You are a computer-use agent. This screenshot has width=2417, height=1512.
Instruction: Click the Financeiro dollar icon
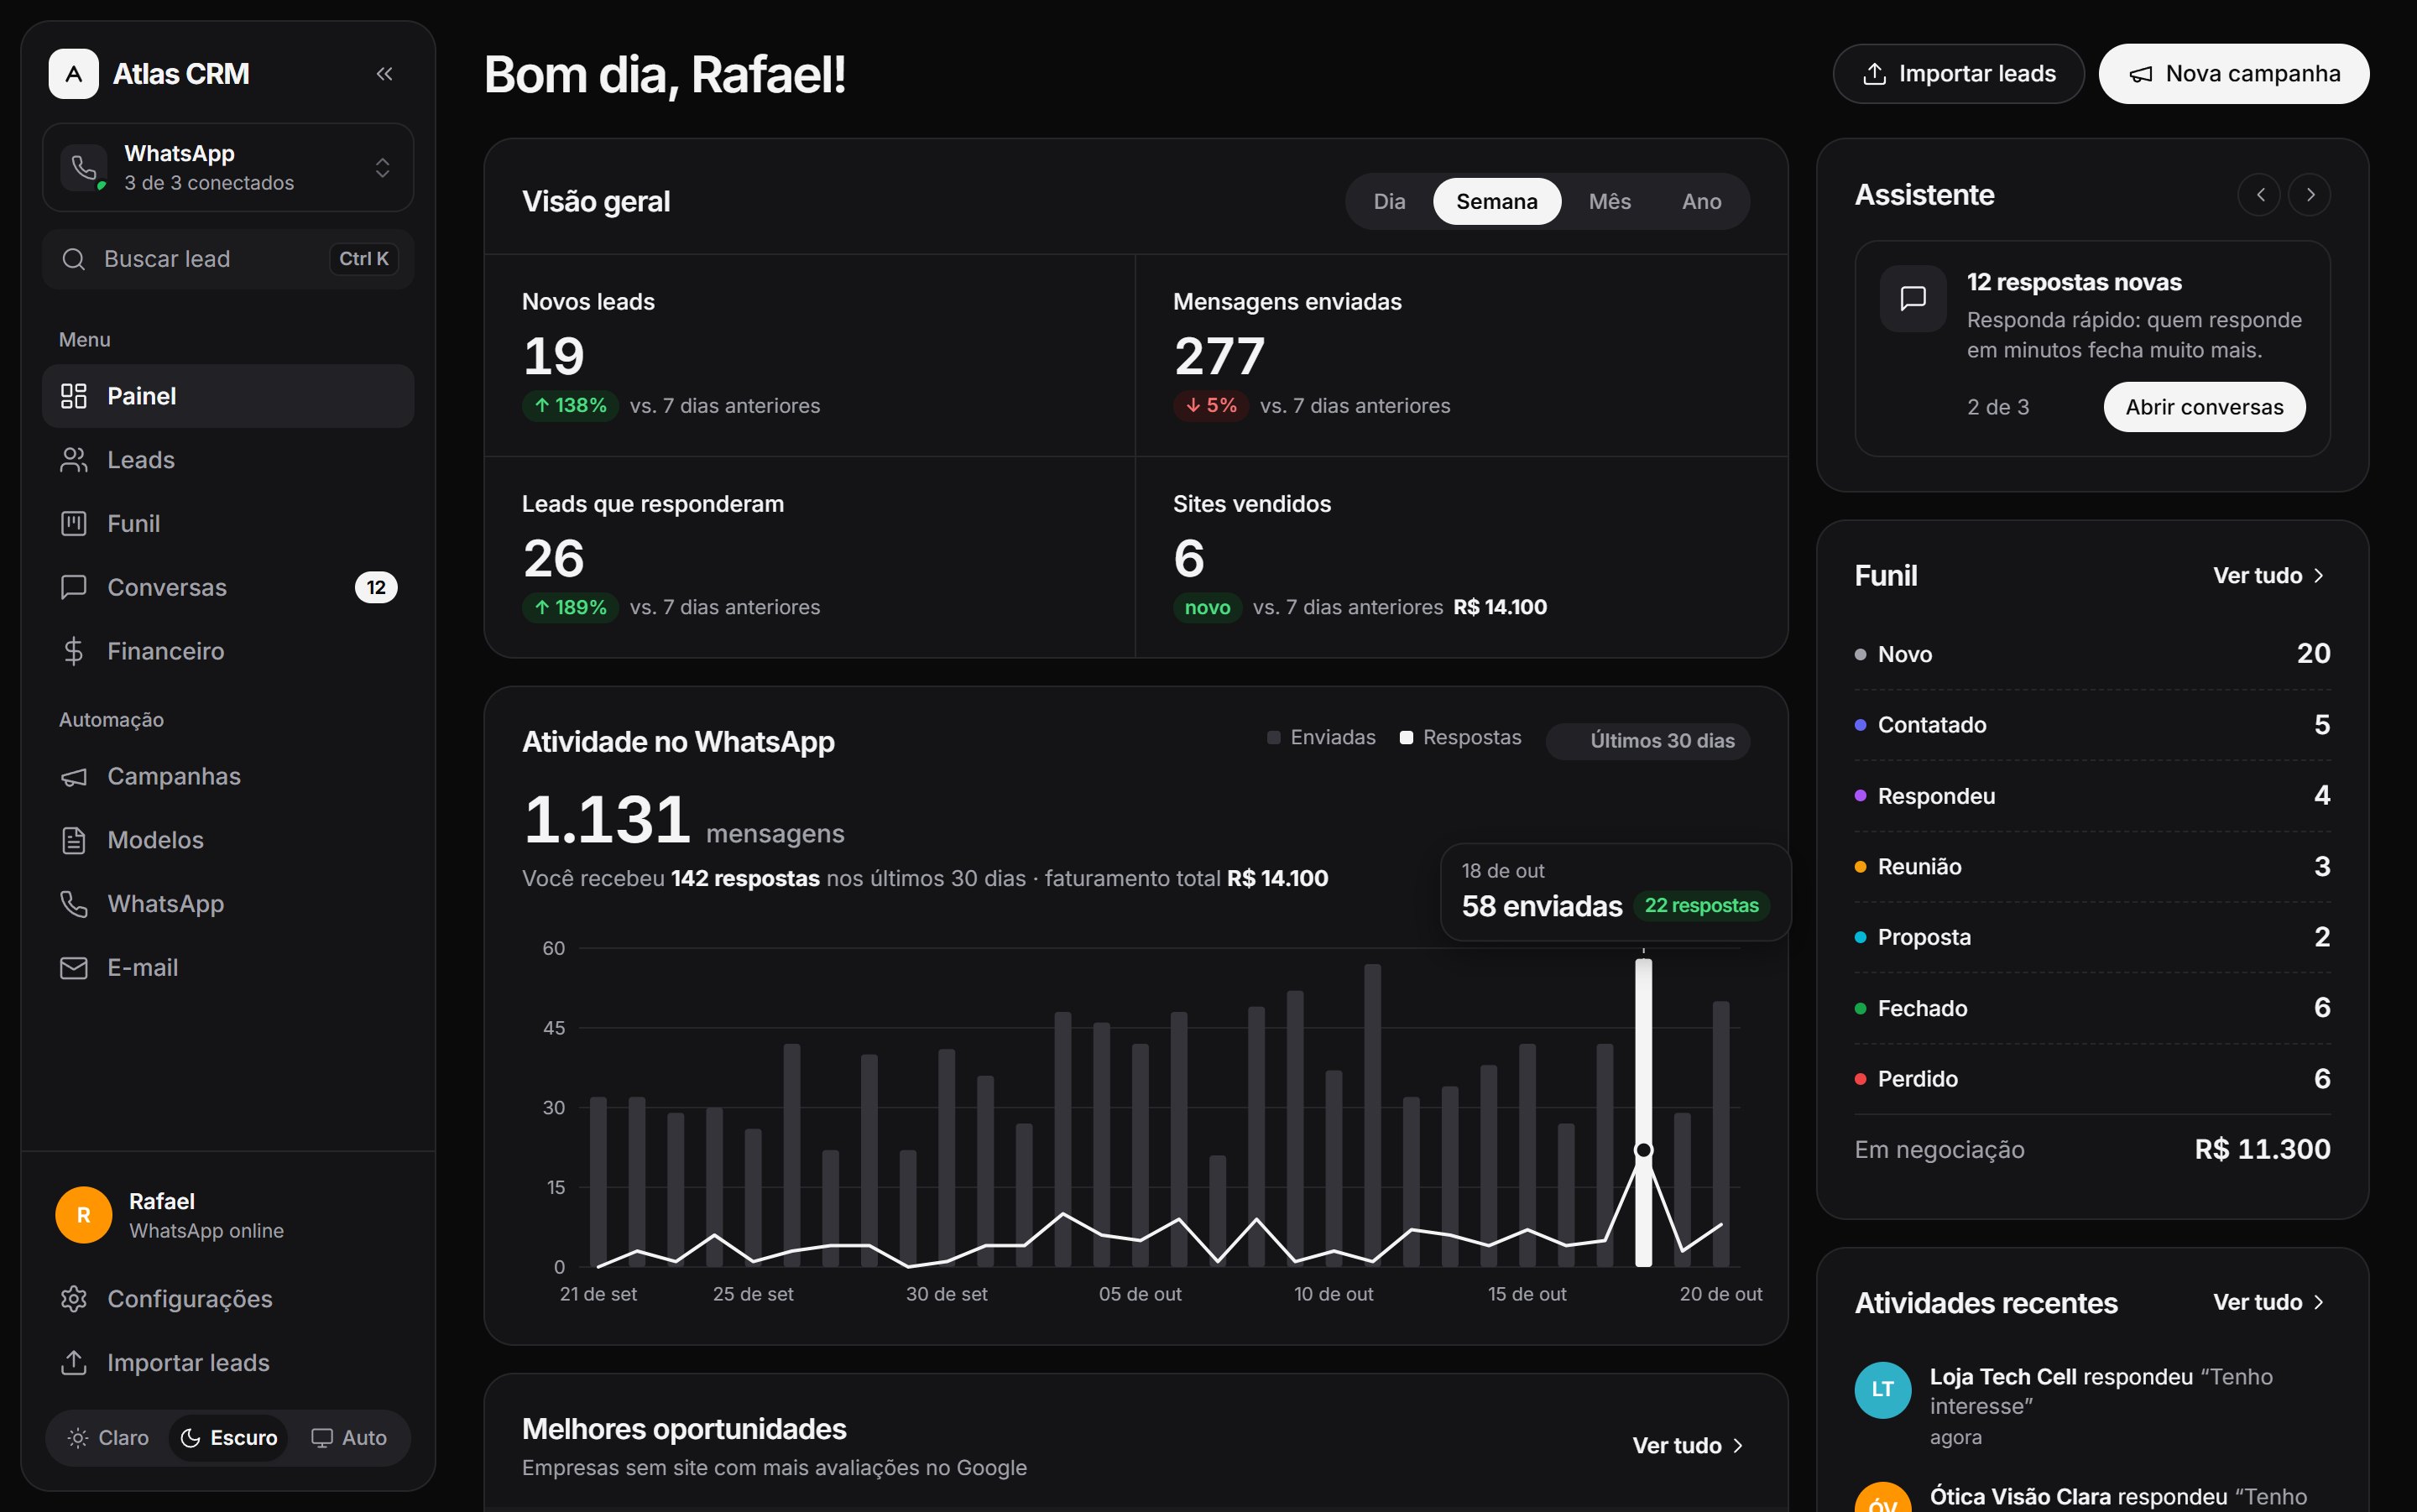pos(74,651)
